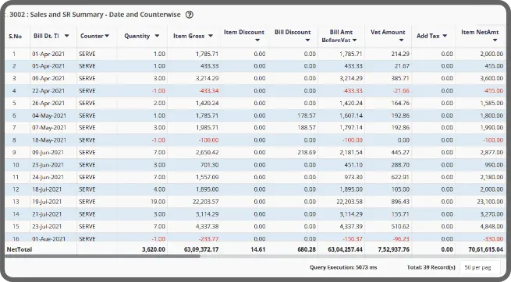Open Bill Amt BeforeVat column filter arrow
Viewport: 511px width, 282px height.
[x=354, y=40]
